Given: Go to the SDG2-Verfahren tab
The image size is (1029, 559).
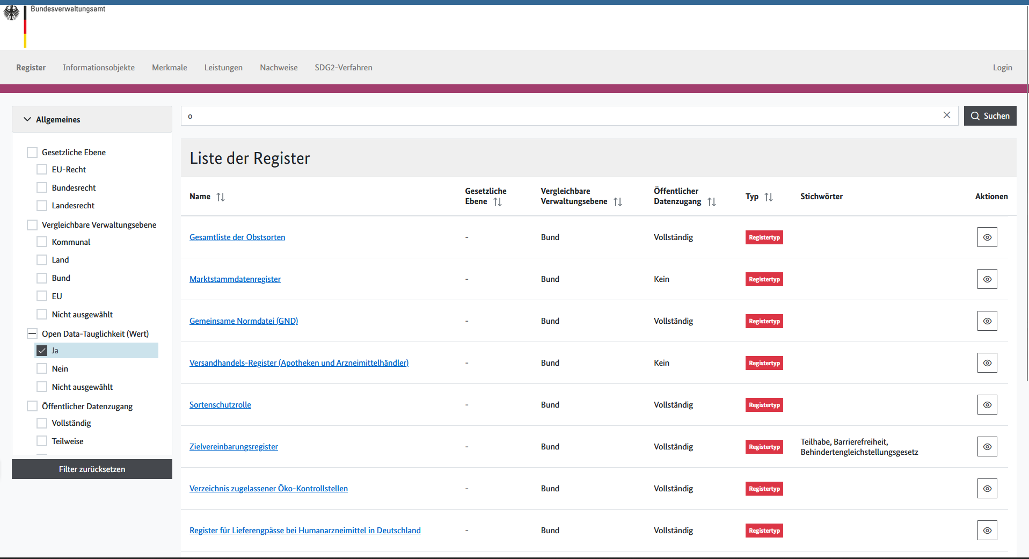Looking at the screenshot, I should click(343, 68).
